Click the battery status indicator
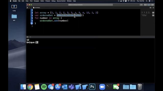Image resolution: width=163 pixels, height=91 pixels. (x=133, y=1)
